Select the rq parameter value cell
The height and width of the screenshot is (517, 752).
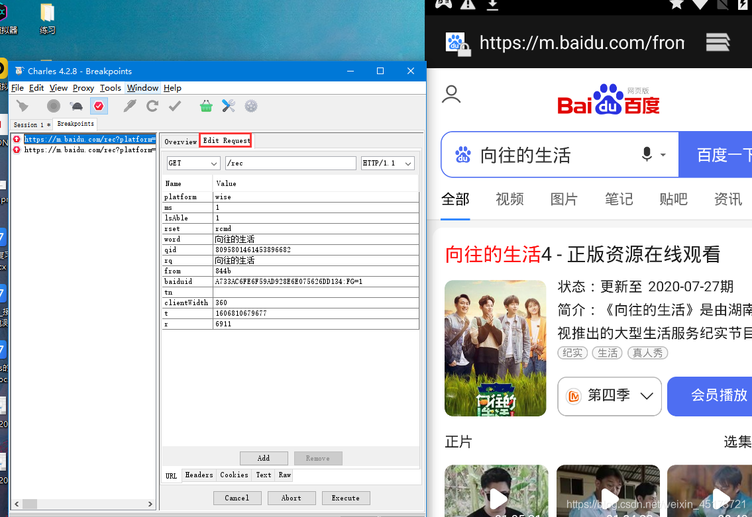[315, 260]
